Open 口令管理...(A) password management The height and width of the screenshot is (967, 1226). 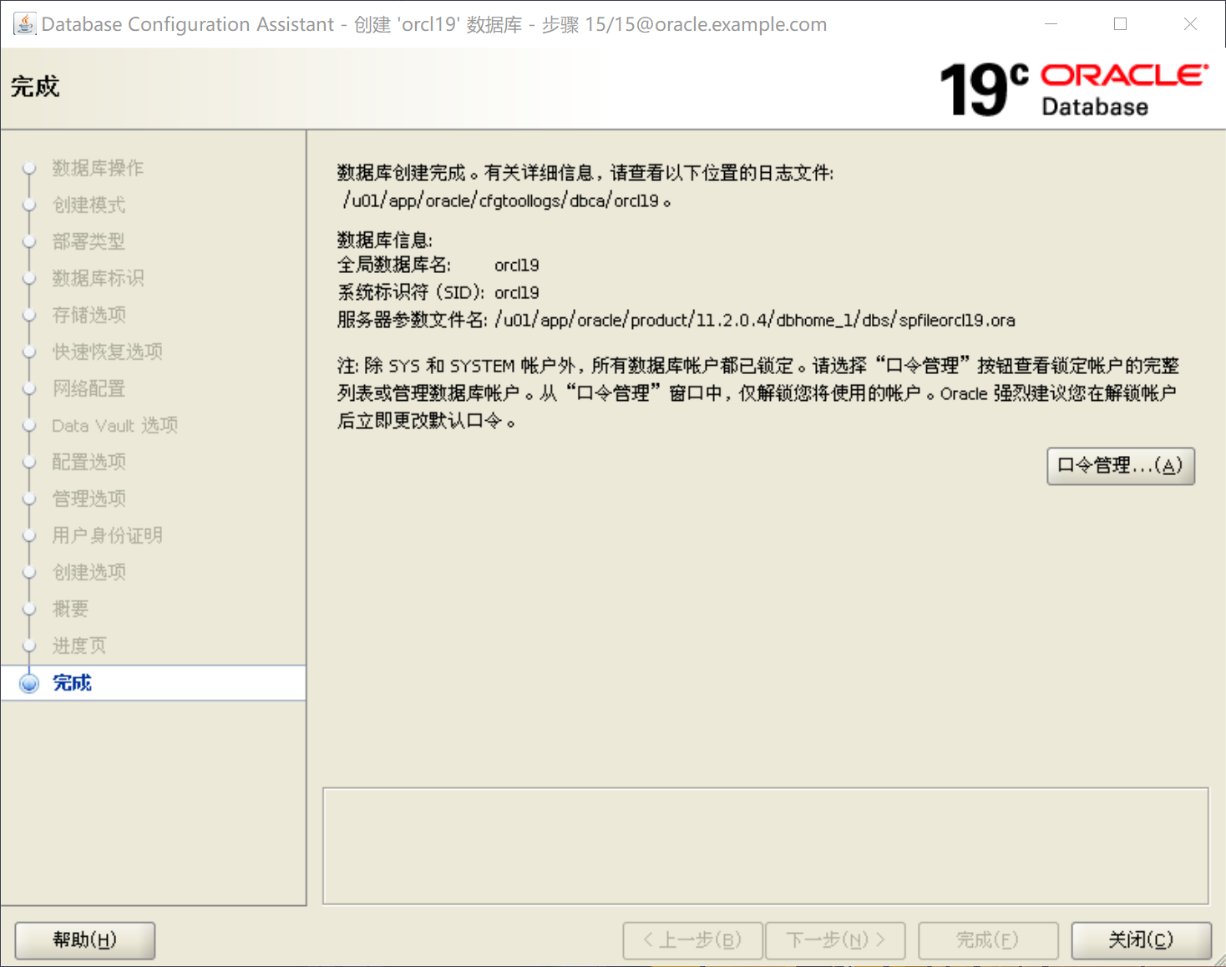tap(1121, 466)
